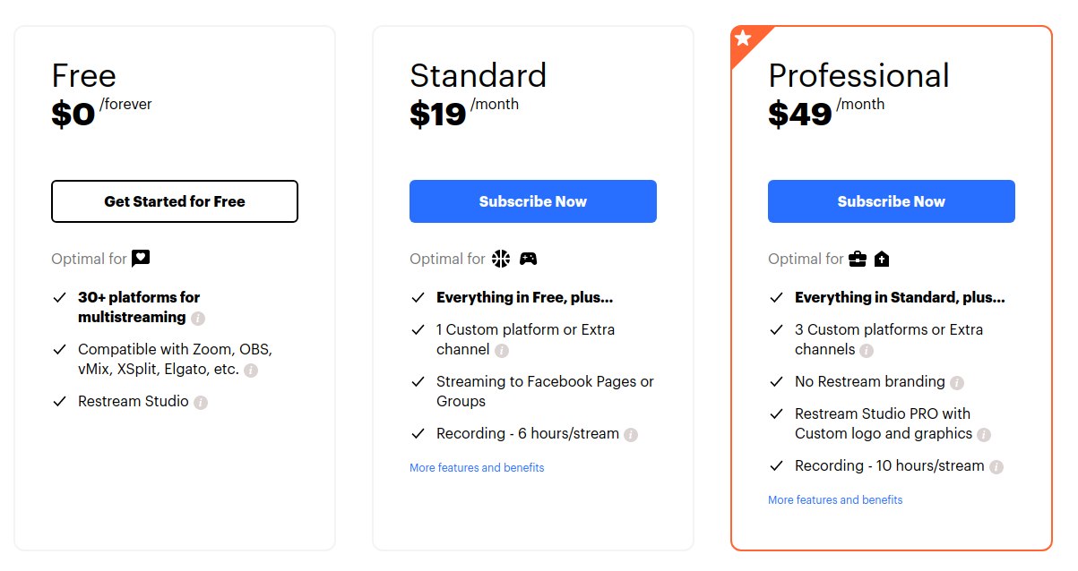Click info icon next to No Restream branding
The height and width of the screenshot is (571, 1078).
click(x=957, y=382)
